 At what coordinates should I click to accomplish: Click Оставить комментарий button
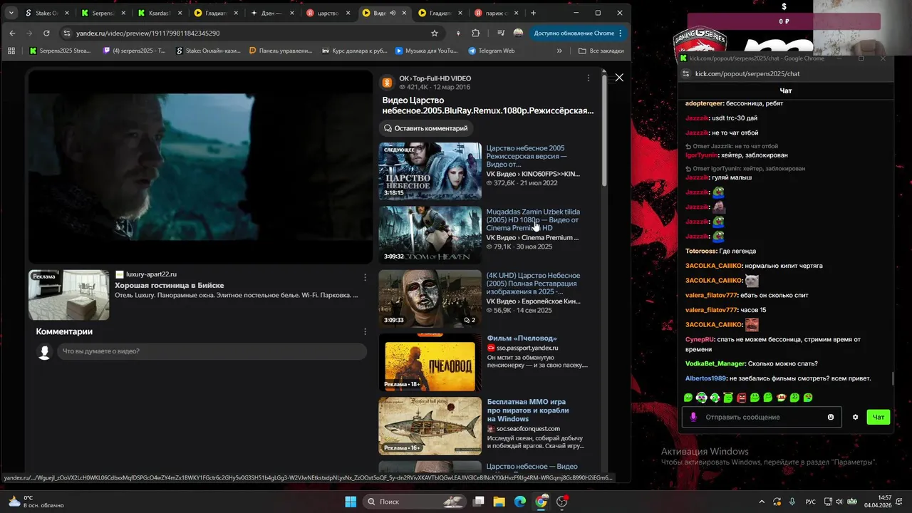point(426,128)
